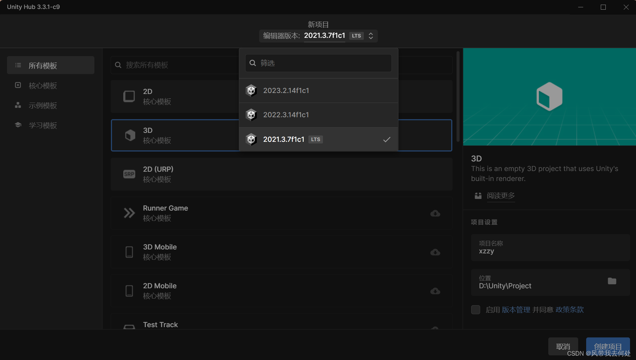Select the 2D core template icon
Viewport: 636px width, 360px height.
(129, 96)
